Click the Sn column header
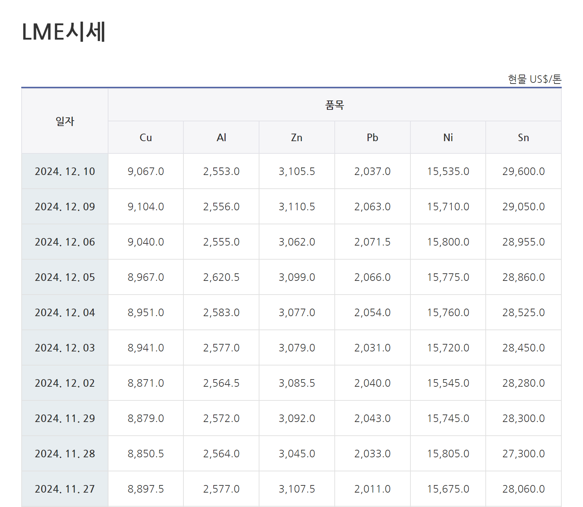583x507 pixels. pos(523,138)
